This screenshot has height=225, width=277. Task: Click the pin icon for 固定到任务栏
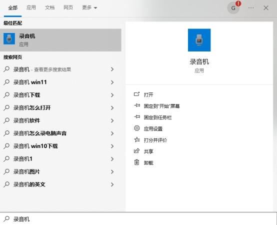pyautogui.click(x=137, y=116)
